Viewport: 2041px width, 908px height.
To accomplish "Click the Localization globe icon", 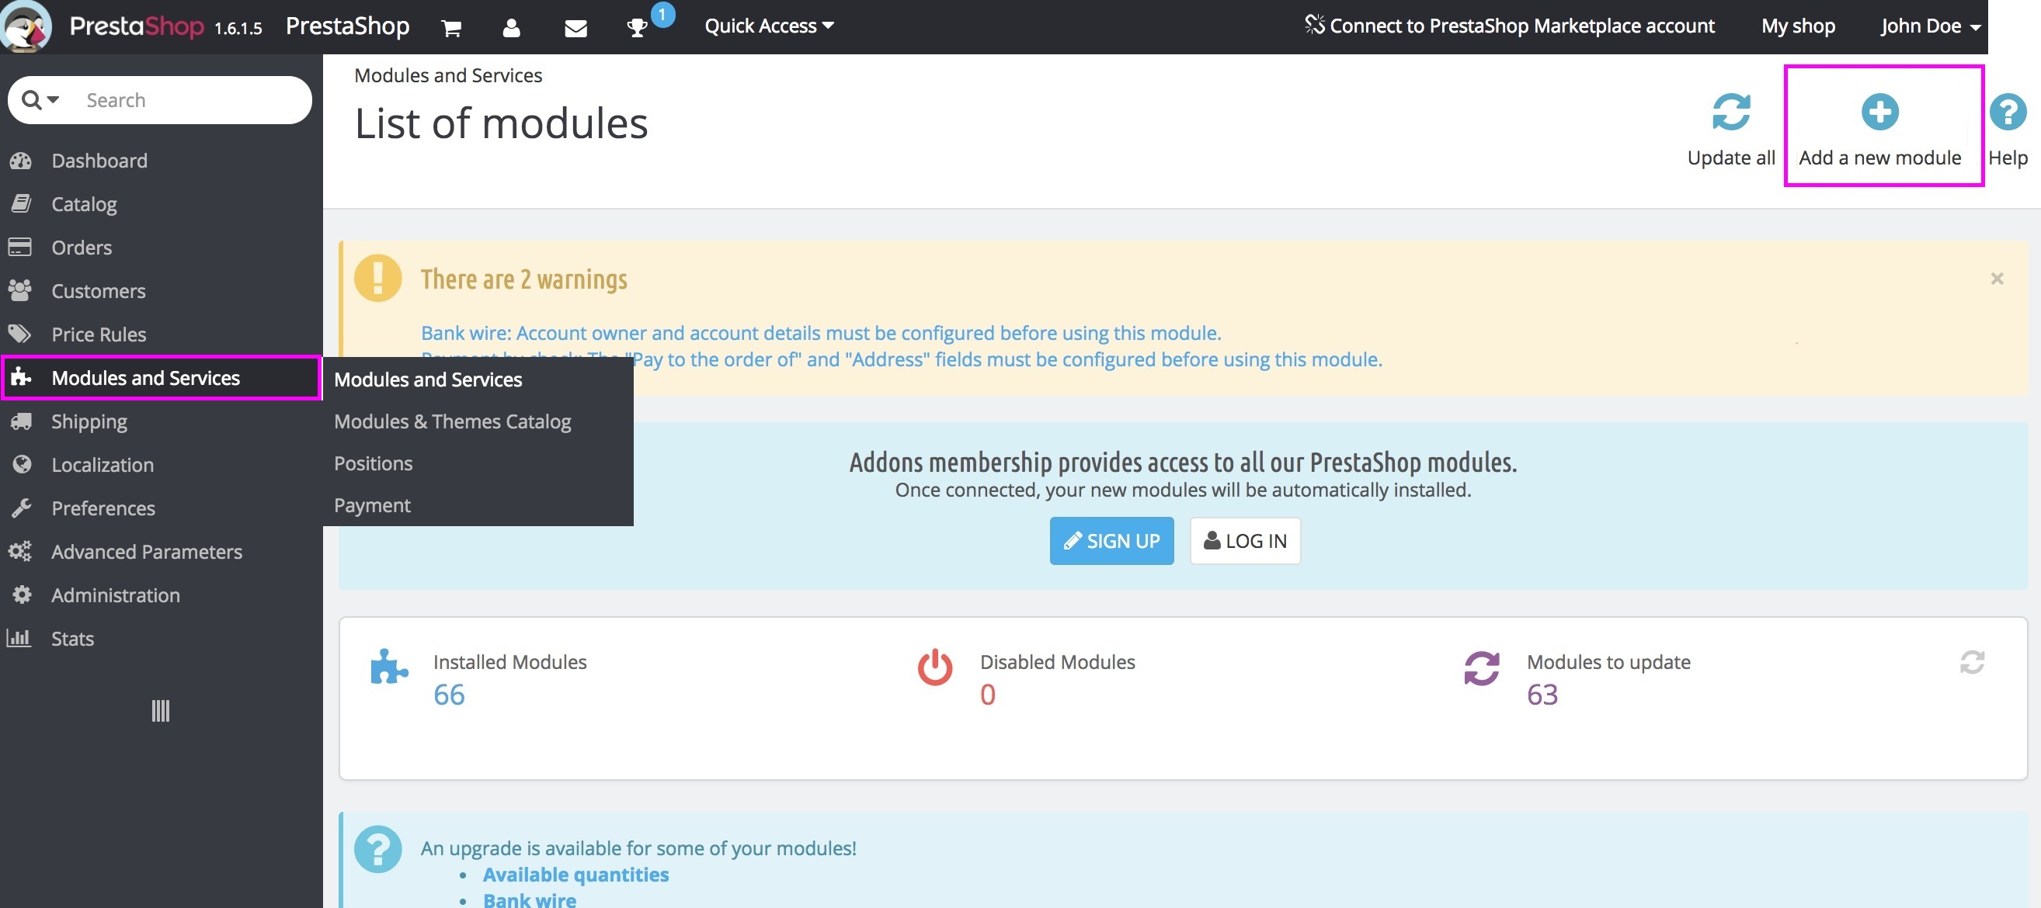I will (x=22, y=465).
